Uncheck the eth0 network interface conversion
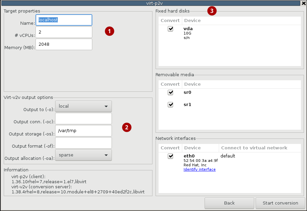This screenshot has height=211, width=307. (170, 156)
